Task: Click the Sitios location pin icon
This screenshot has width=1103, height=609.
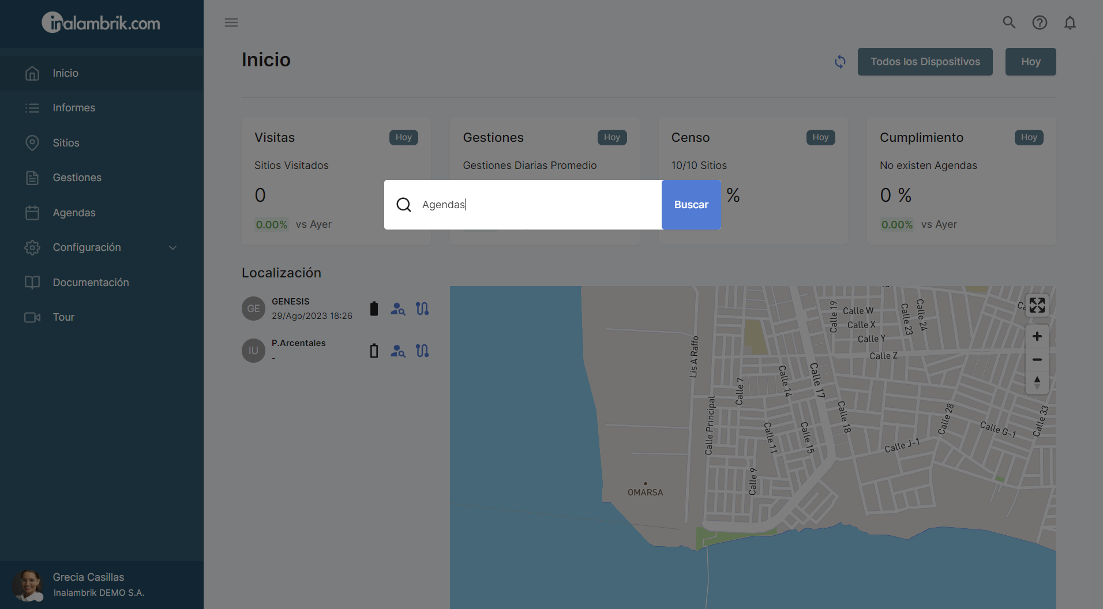Action: (32, 143)
